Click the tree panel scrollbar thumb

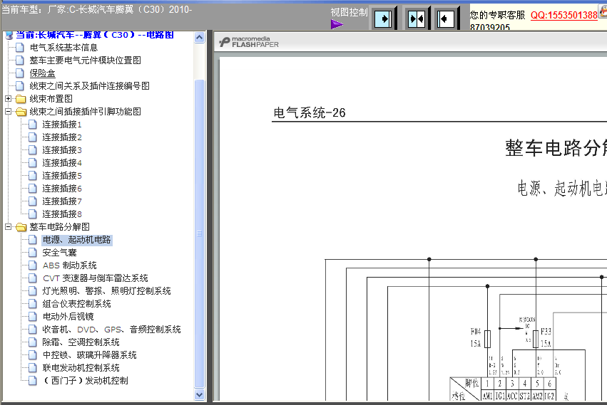click(x=200, y=233)
